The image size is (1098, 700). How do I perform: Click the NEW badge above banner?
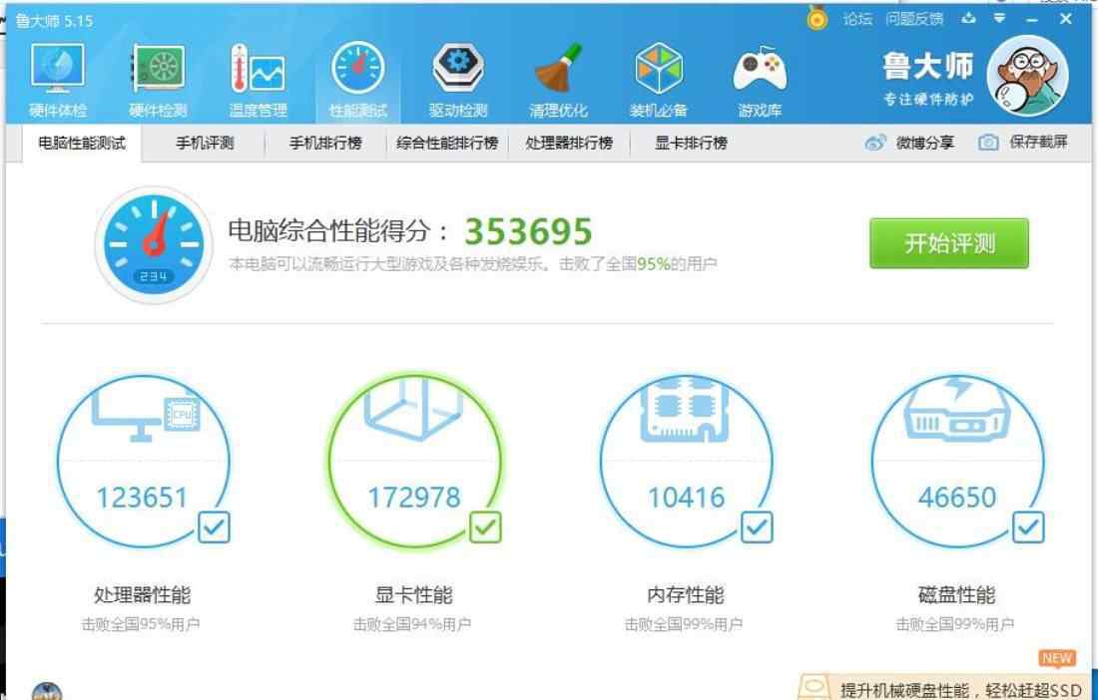point(1057,658)
